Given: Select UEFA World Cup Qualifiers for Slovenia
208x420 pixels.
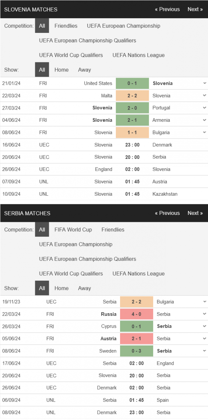Looking at the screenshot, I should [71, 55].
